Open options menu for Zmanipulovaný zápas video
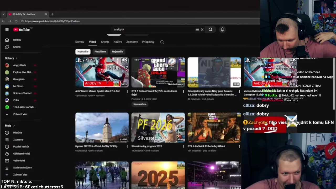This screenshot has height=189, width=336. click(x=239, y=92)
